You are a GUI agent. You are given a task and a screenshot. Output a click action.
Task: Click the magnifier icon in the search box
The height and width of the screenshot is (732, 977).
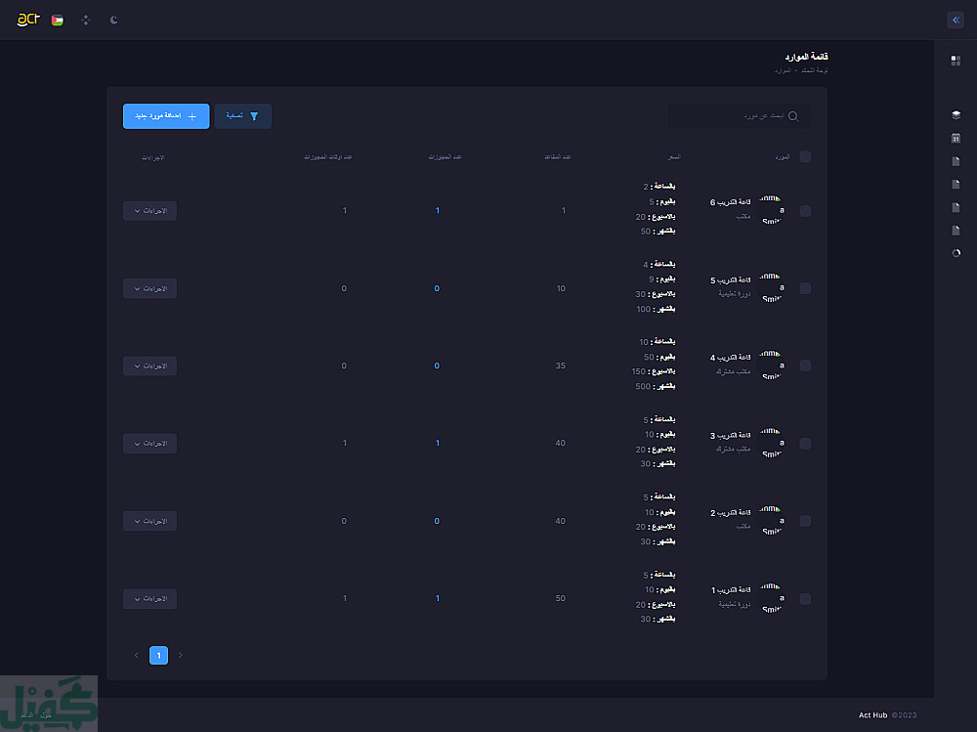click(x=792, y=116)
